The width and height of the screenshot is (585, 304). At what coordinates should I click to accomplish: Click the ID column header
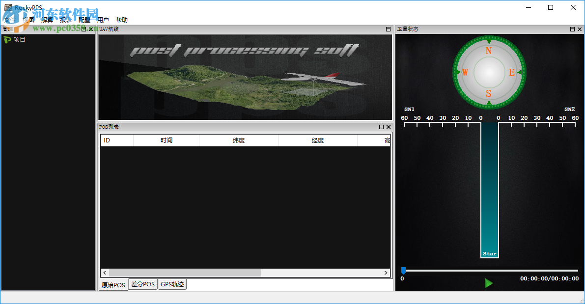[117, 140]
